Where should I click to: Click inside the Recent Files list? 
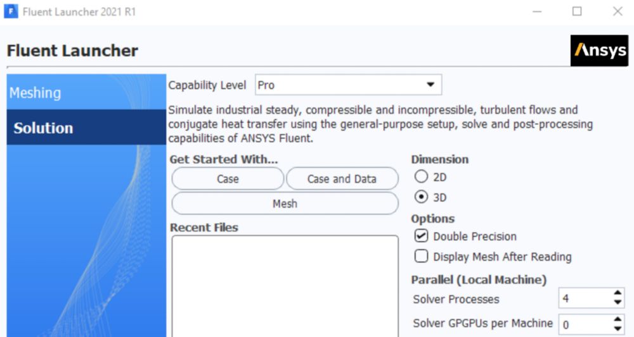click(x=284, y=285)
